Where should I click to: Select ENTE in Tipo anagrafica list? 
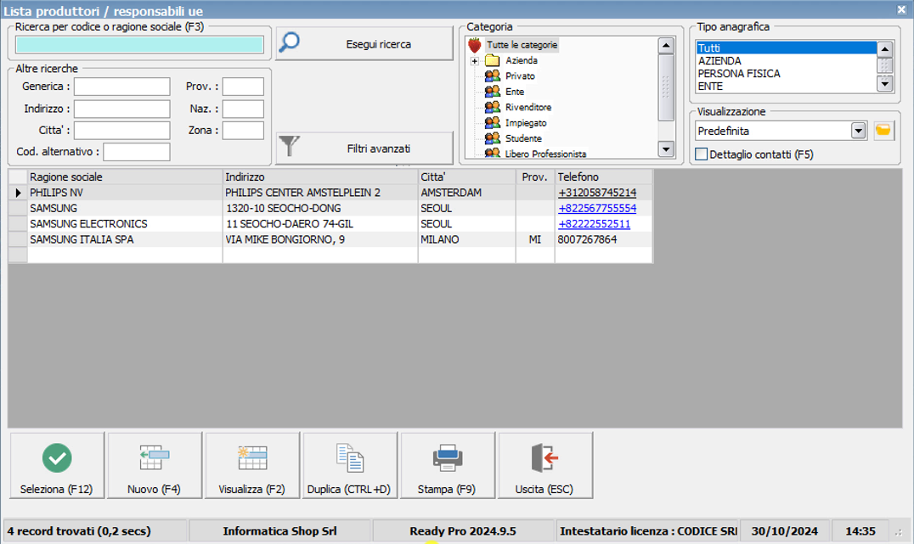click(x=786, y=87)
